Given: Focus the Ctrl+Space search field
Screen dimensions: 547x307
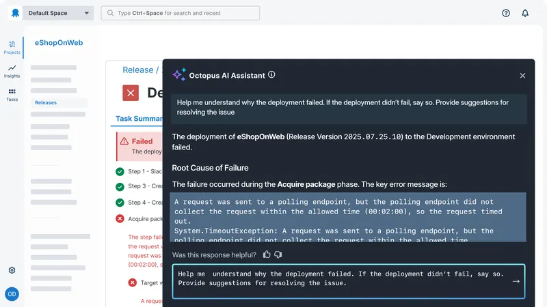Looking at the screenshot, I should [x=181, y=13].
